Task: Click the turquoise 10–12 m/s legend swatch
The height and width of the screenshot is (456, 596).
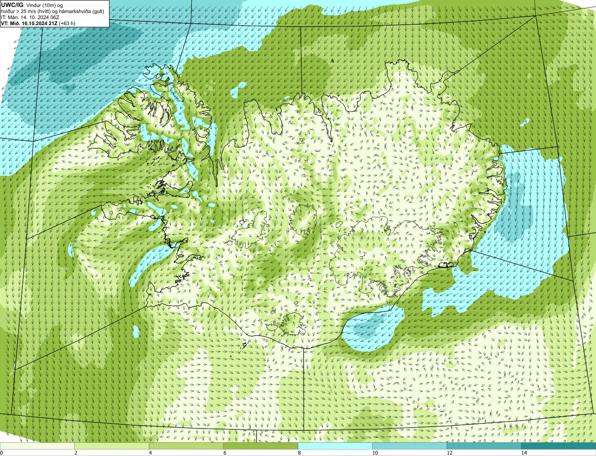Action: (x=410, y=446)
